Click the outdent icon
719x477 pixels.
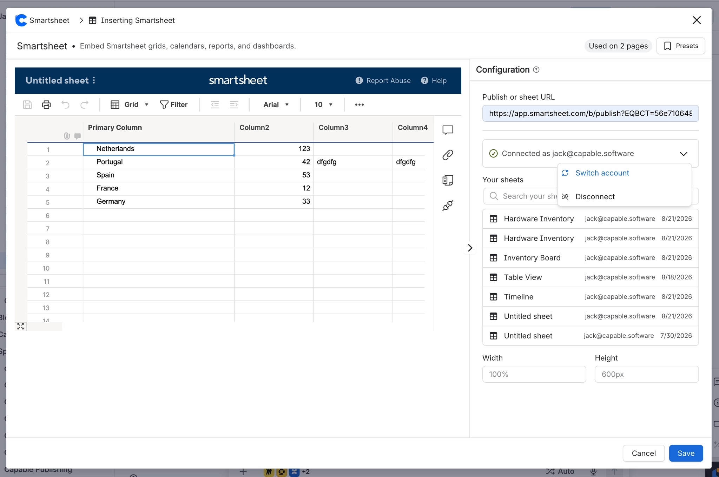[x=215, y=105]
